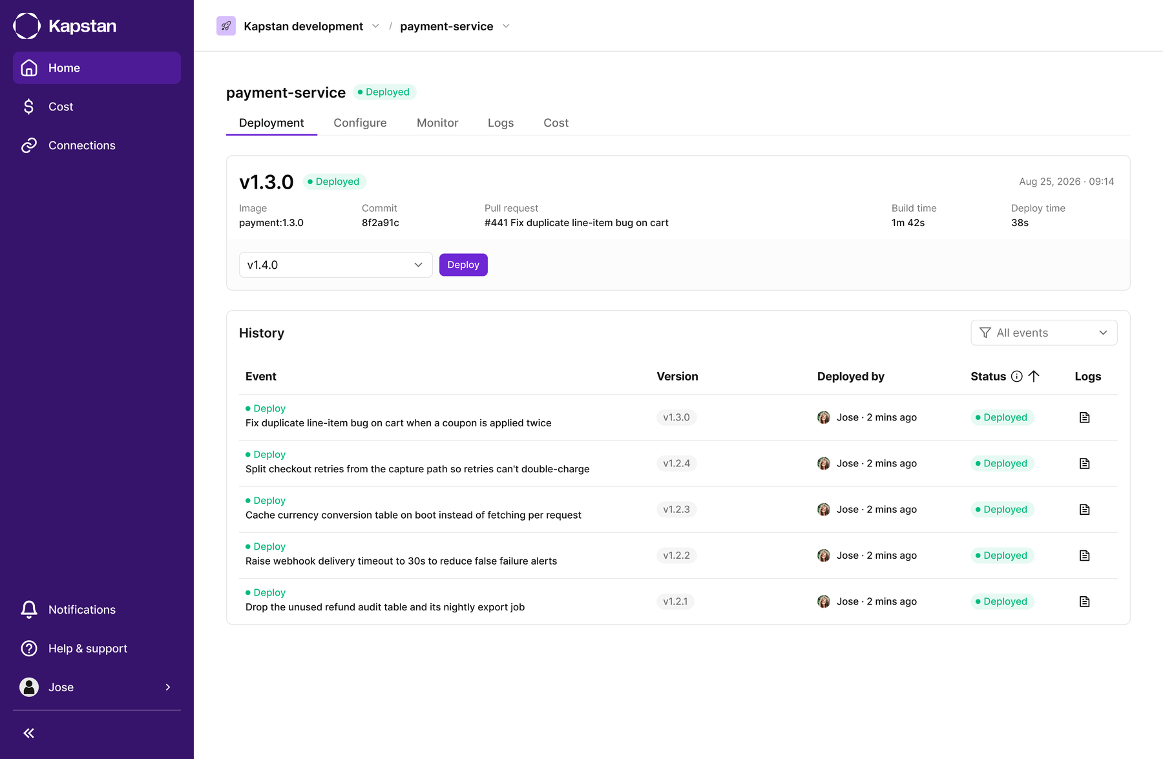Click Jose's avatar in v1.3.0 row
1163x759 pixels.
point(824,417)
